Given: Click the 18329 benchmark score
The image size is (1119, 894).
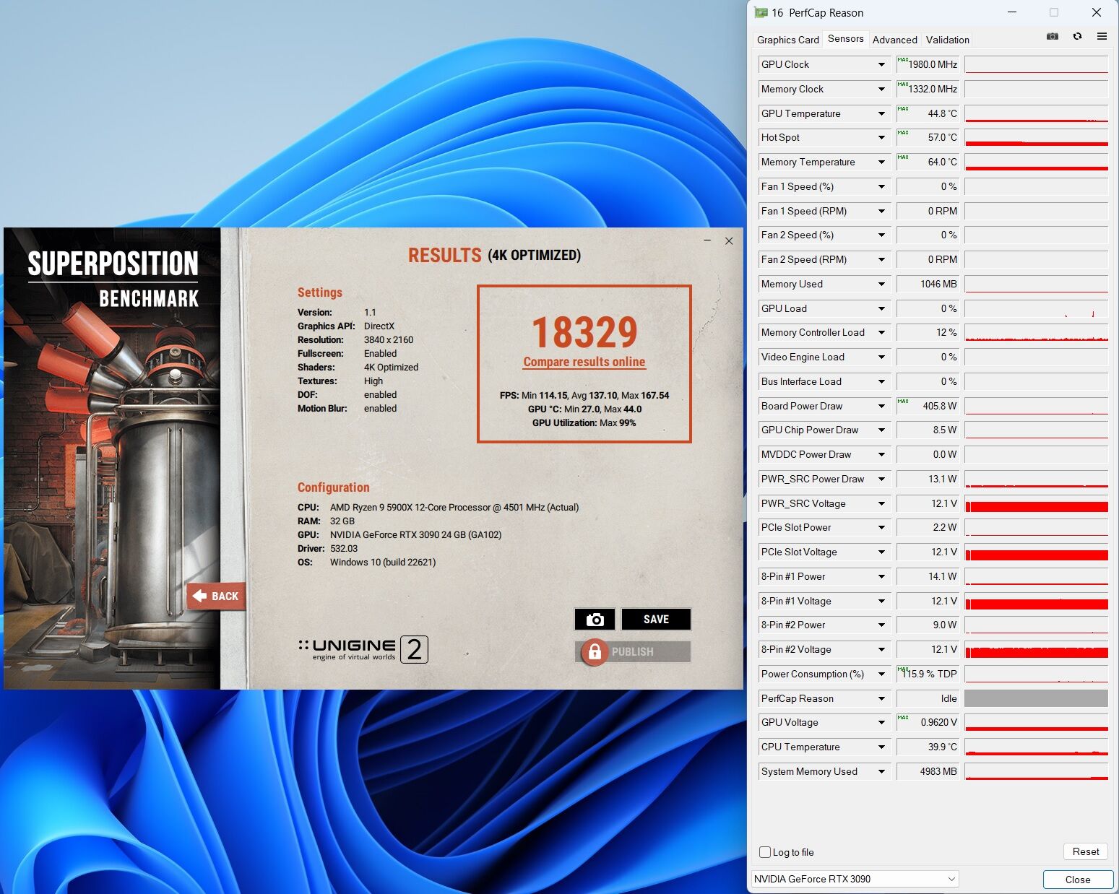Looking at the screenshot, I should click(x=584, y=332).
